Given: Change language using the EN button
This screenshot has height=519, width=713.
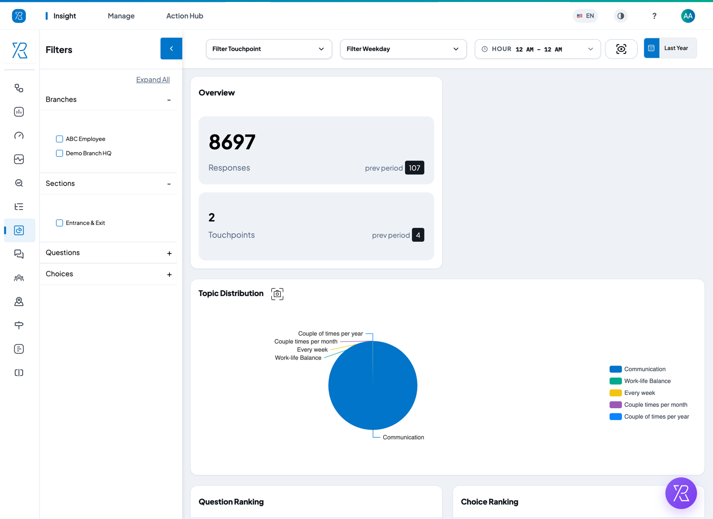Looking at the screenshot, I should (585, 16).
